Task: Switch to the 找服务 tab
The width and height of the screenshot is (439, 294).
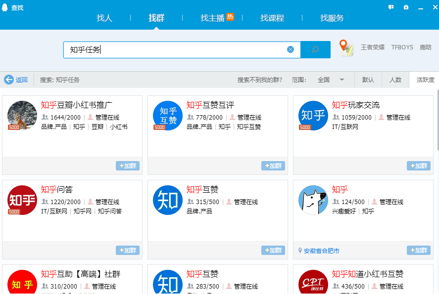Action: click(332, 18)
